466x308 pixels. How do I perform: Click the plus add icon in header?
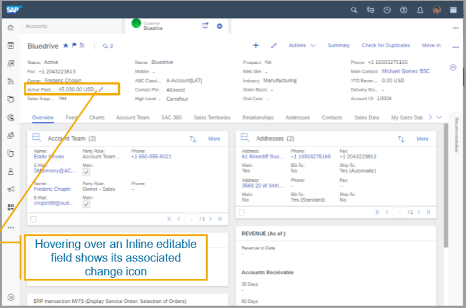(256, 45)
